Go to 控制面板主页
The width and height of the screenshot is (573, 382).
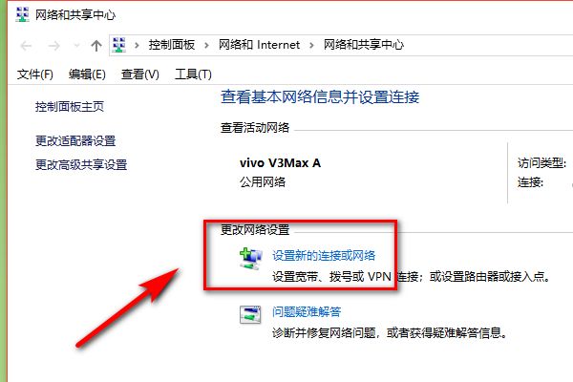70,107
